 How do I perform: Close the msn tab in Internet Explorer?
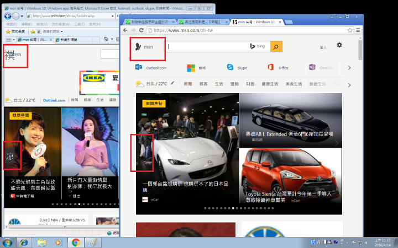(50, 40)
